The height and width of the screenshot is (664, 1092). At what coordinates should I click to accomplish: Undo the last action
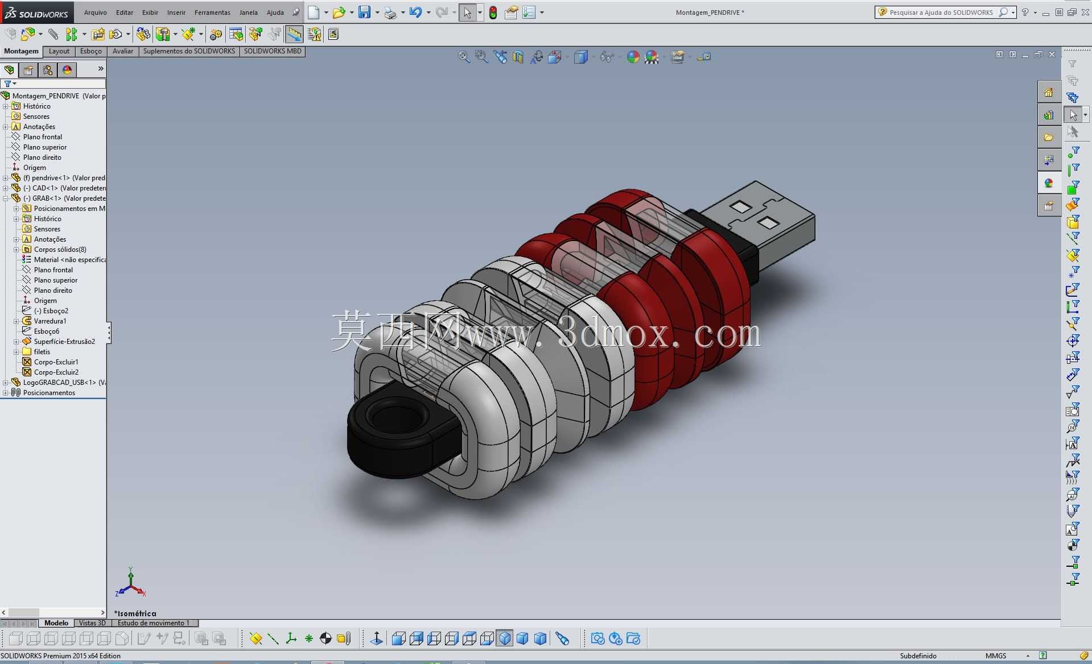click(415, 13)
